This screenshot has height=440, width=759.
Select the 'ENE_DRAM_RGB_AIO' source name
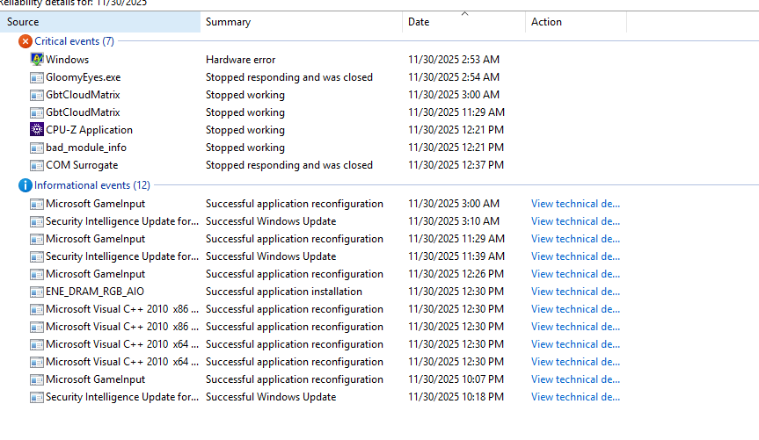tap(95, 292)
